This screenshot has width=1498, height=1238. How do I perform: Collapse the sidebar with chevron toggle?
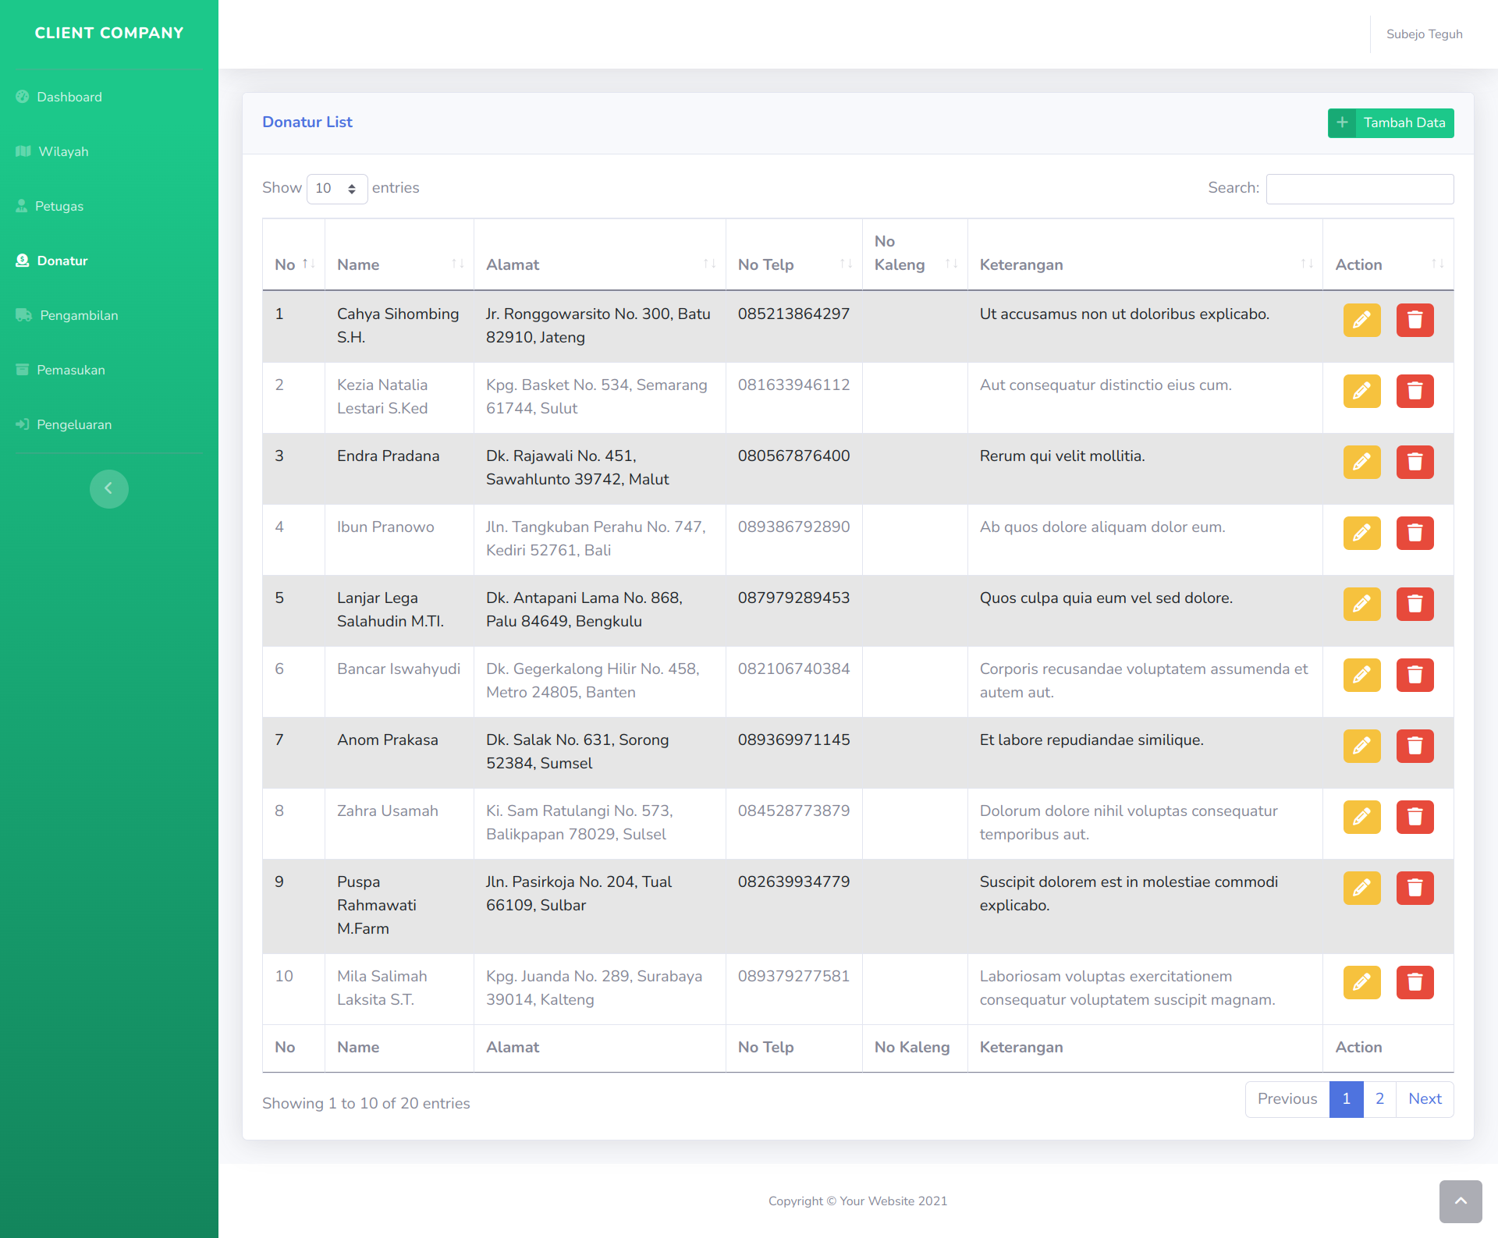click(x=108, y=488)
